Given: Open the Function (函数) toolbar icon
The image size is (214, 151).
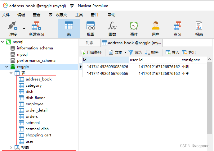Looking at the screenshot, I should tap(112, 26).
